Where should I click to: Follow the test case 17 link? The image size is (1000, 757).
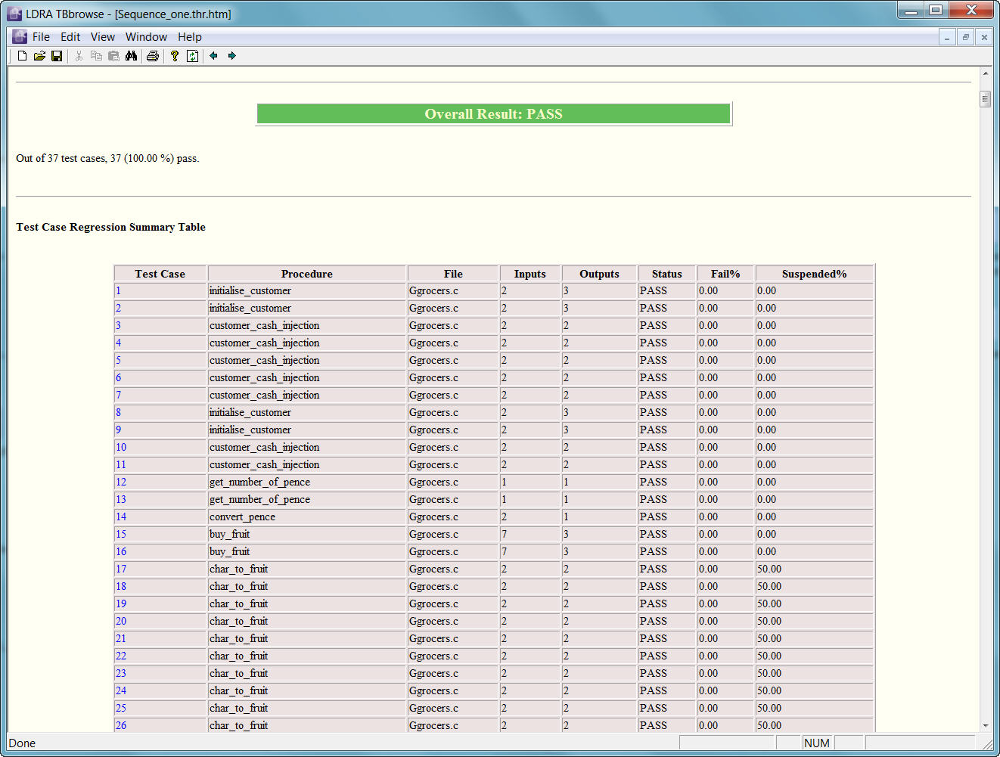(121, 569)
